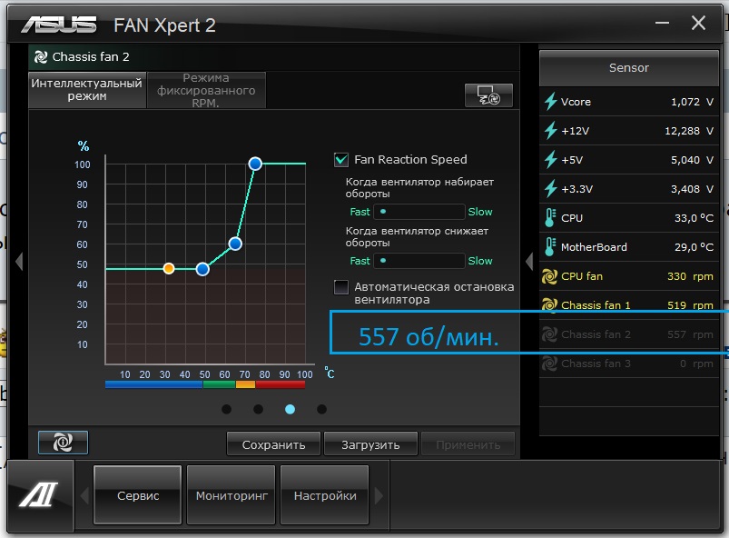Click the +12V value 12,288 V
The image size is (729, 538).
[689, 131]
